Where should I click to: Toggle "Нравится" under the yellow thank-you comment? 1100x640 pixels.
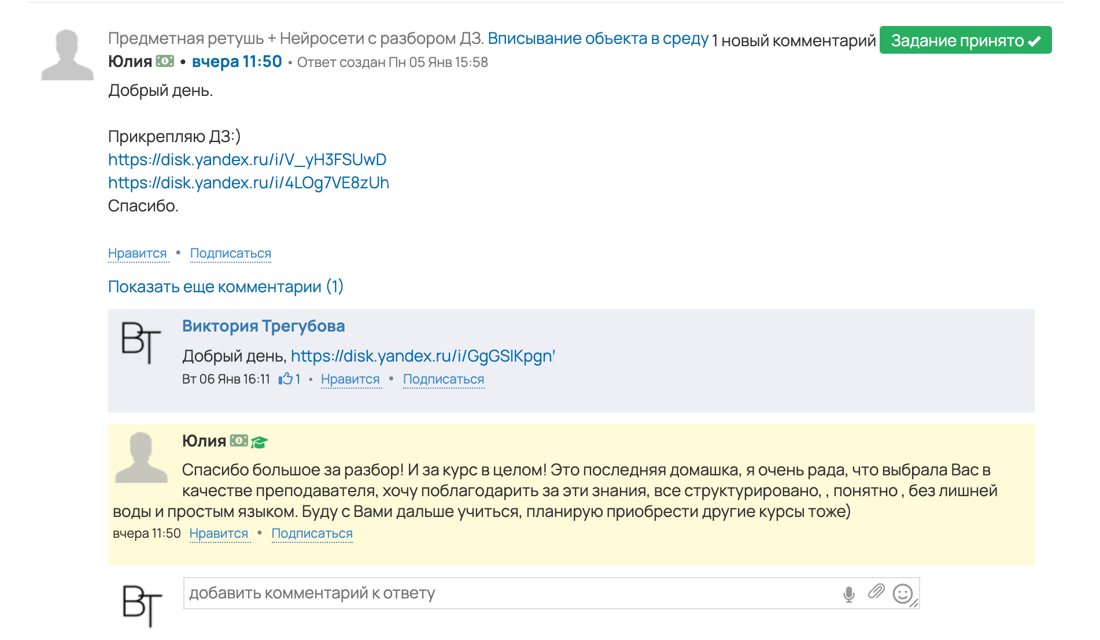219,533
